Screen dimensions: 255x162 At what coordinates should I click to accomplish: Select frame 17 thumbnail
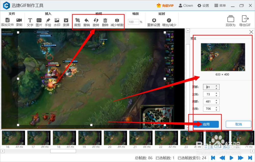[x=39, y=138]
